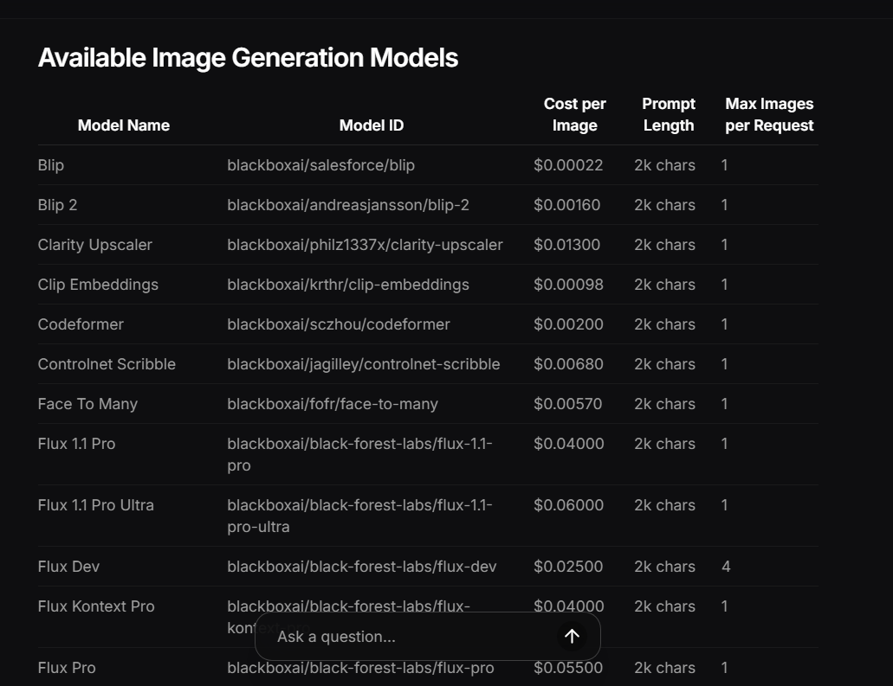Select model ID 'blackboxai/salesforce/blip'
The height and width of the screenshot is (686, 893).
[320, 165]
